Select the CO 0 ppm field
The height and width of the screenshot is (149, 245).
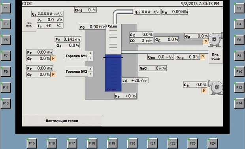pos(141,40)
